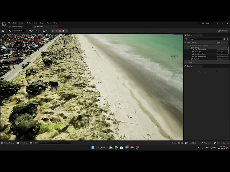This screenshot has width=230, height=172.
Task: Click the SM_SkySphere mesh icon
Action: tap(193, 54)
